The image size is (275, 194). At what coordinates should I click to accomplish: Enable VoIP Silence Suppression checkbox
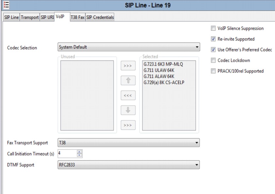click(x=213, y=28)
